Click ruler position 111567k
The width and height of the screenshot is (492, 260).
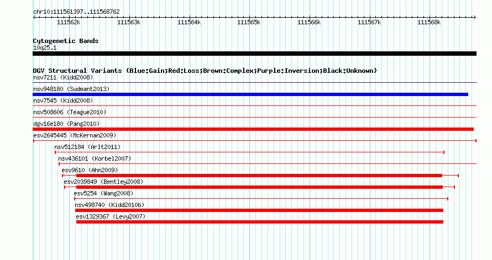pos(370,22)
